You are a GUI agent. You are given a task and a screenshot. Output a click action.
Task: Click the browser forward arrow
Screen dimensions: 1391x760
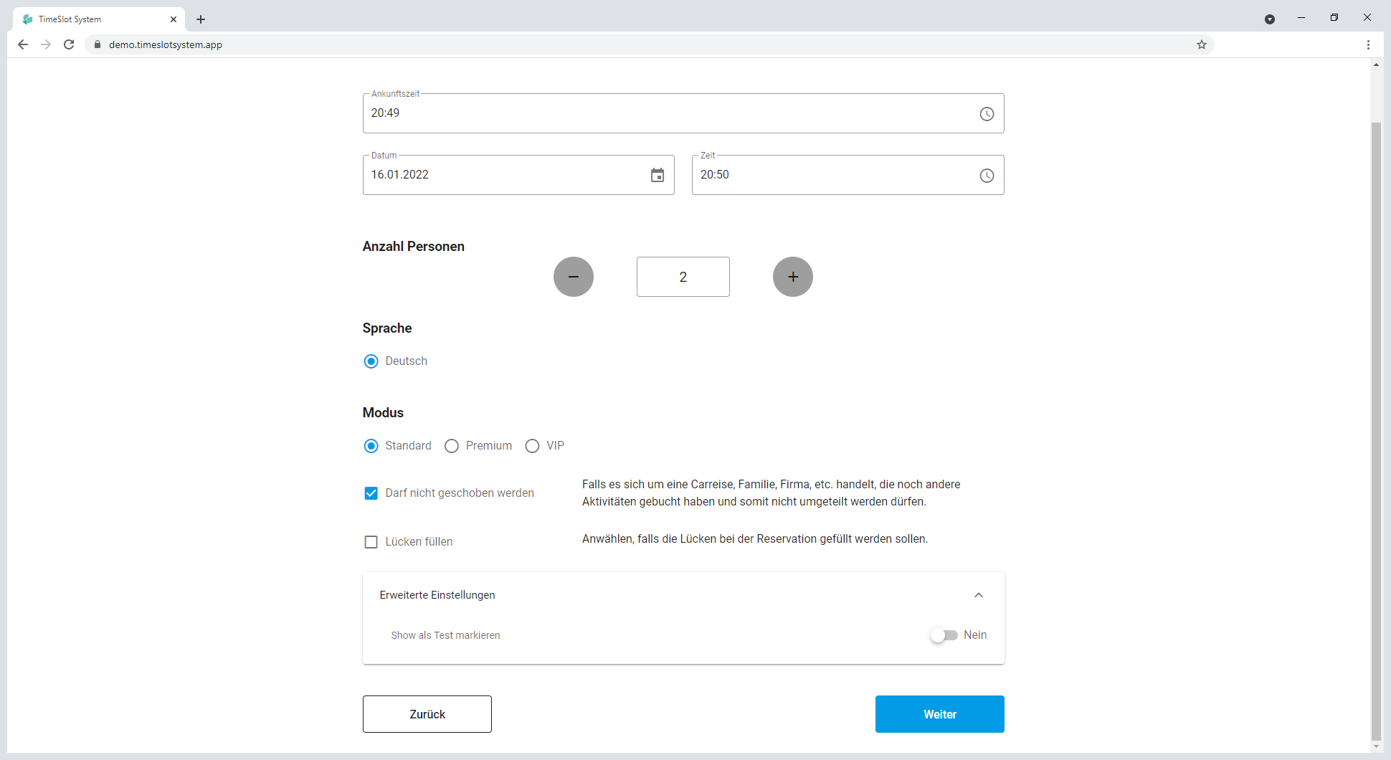(46, 44)
